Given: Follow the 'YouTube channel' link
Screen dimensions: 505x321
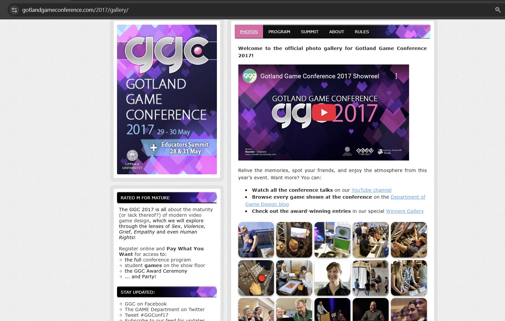Looking at the screenshot, I should point(371,190).
